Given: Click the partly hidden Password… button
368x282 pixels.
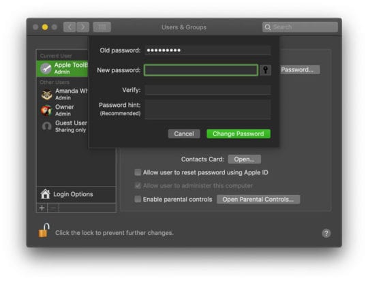Looking at the screenshot, I should (x=300, y=69).
